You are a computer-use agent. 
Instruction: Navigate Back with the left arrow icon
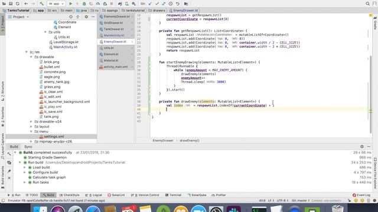click(26, 4)
